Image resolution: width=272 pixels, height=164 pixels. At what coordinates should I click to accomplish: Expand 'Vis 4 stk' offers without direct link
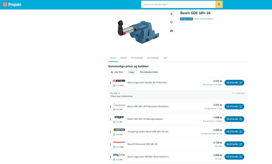(115, 93)
